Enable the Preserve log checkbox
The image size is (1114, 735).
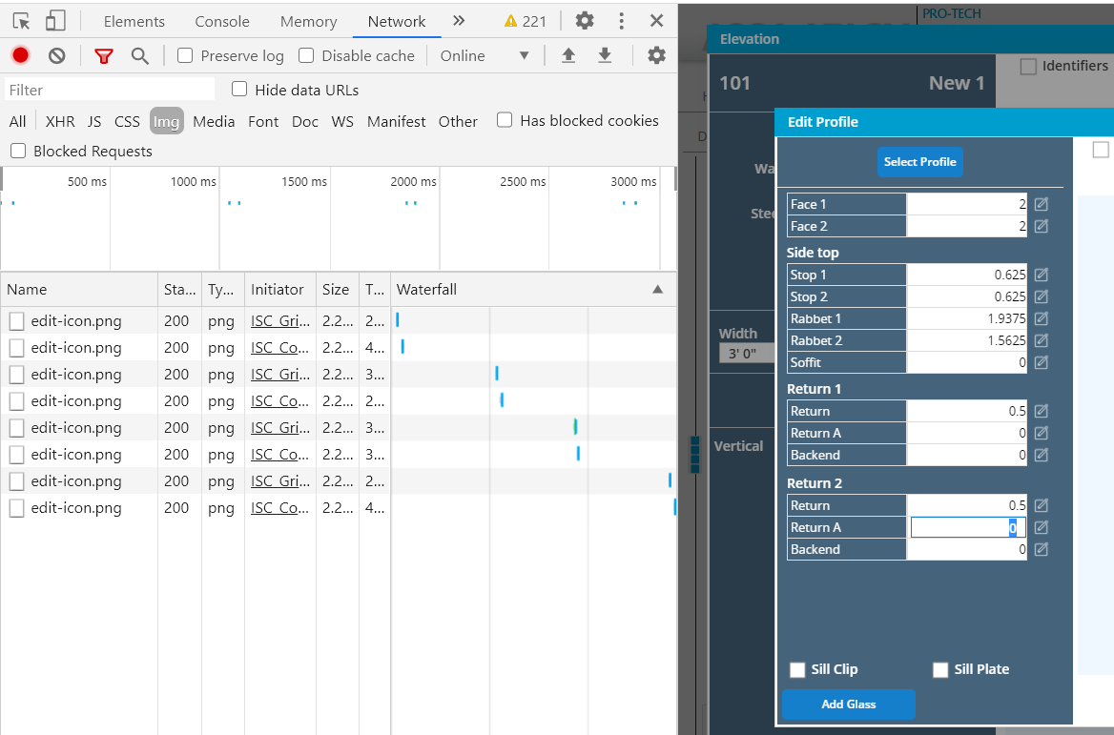click(x=186, y=55)
